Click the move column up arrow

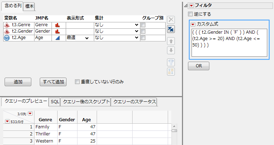[171, 41]
